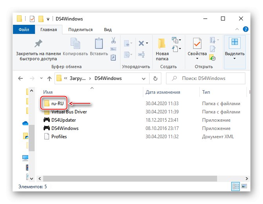Click This PC monitor icon in navigation pane

[25, 158]
